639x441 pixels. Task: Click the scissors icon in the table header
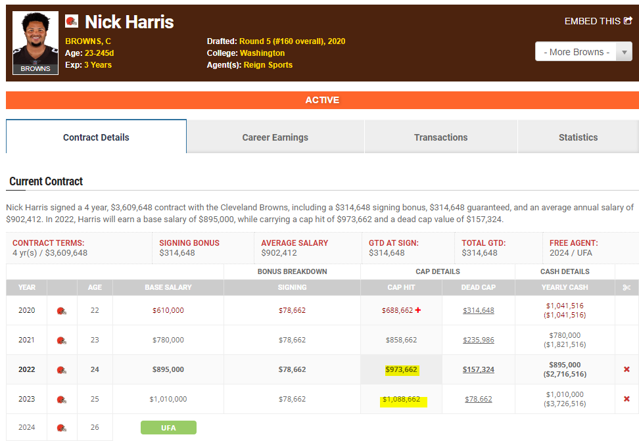point(627,287)
